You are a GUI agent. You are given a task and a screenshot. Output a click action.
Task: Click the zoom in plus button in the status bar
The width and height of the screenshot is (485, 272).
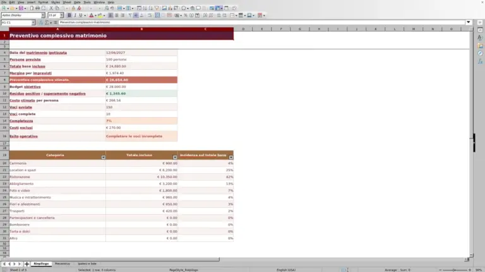click(x=470, y=270)
